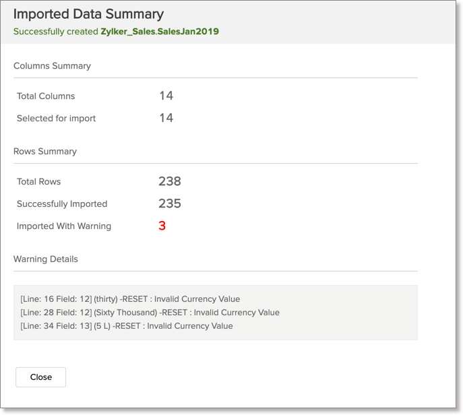The image size is (463, 415).
Task: Click the Successfully Imported label
Action: click(x=62, y=204)
